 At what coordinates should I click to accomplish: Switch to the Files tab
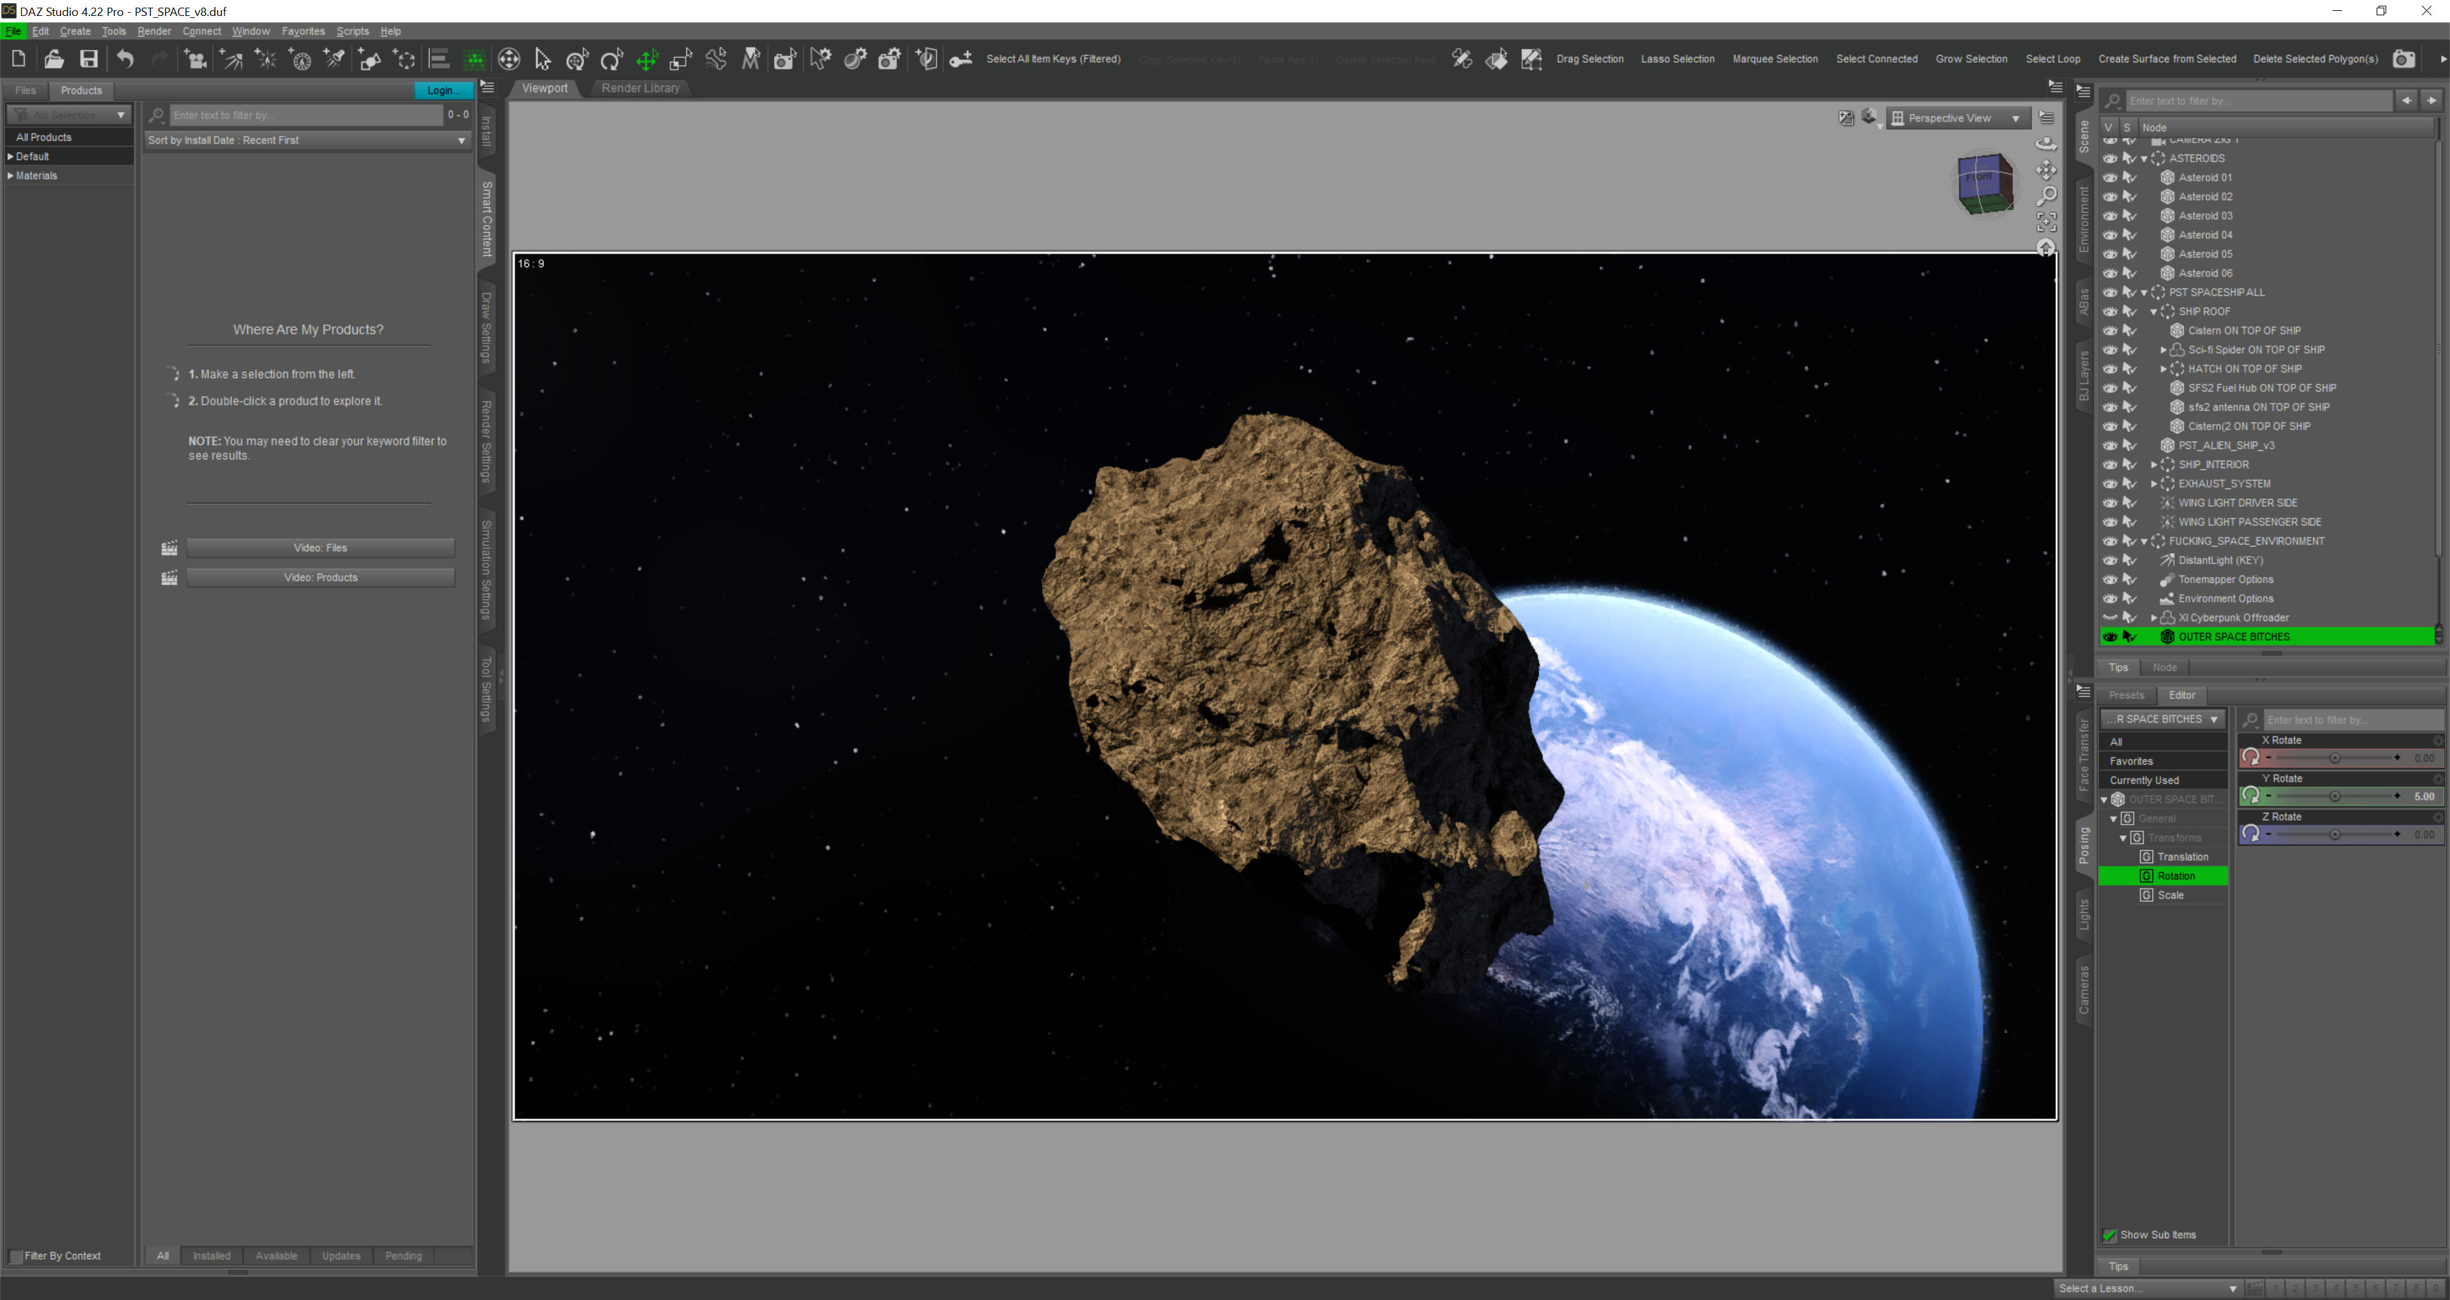tap(26, 91)
